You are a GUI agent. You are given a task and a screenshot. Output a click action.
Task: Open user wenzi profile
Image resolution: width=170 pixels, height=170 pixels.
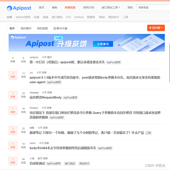point(32,143)
